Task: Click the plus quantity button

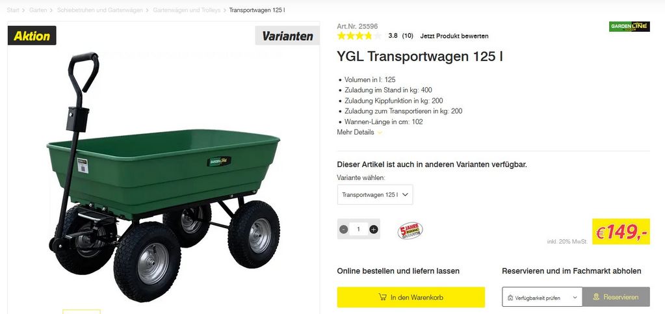Action: pos(373,229)
